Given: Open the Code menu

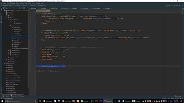Looking at the screenshot, I should (17, 3).
